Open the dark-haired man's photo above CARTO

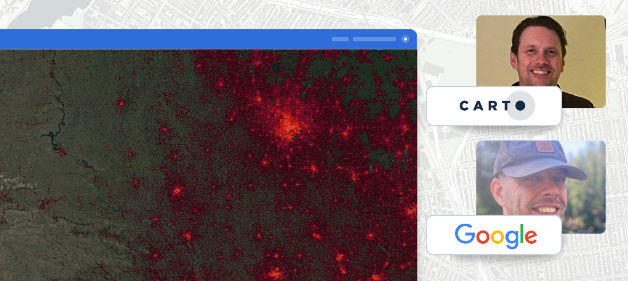(x=541, y=61)
